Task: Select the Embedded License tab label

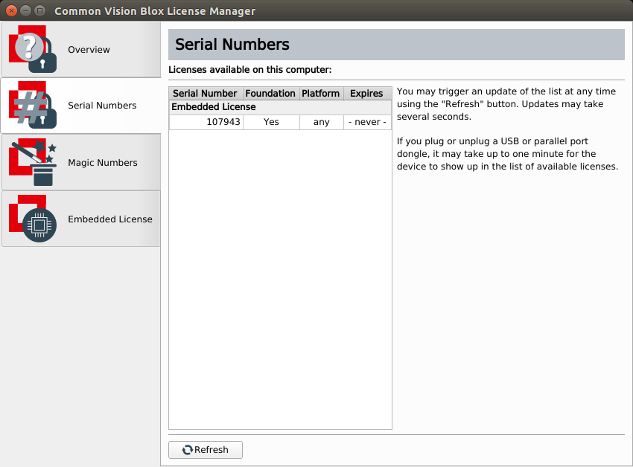Action: [109, 219]
